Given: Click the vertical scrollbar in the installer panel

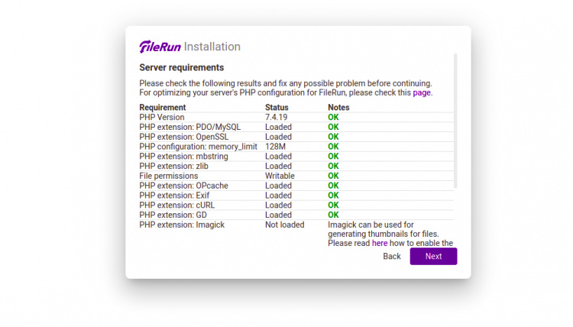Looking at the screenshot, I should pos(455,122).
